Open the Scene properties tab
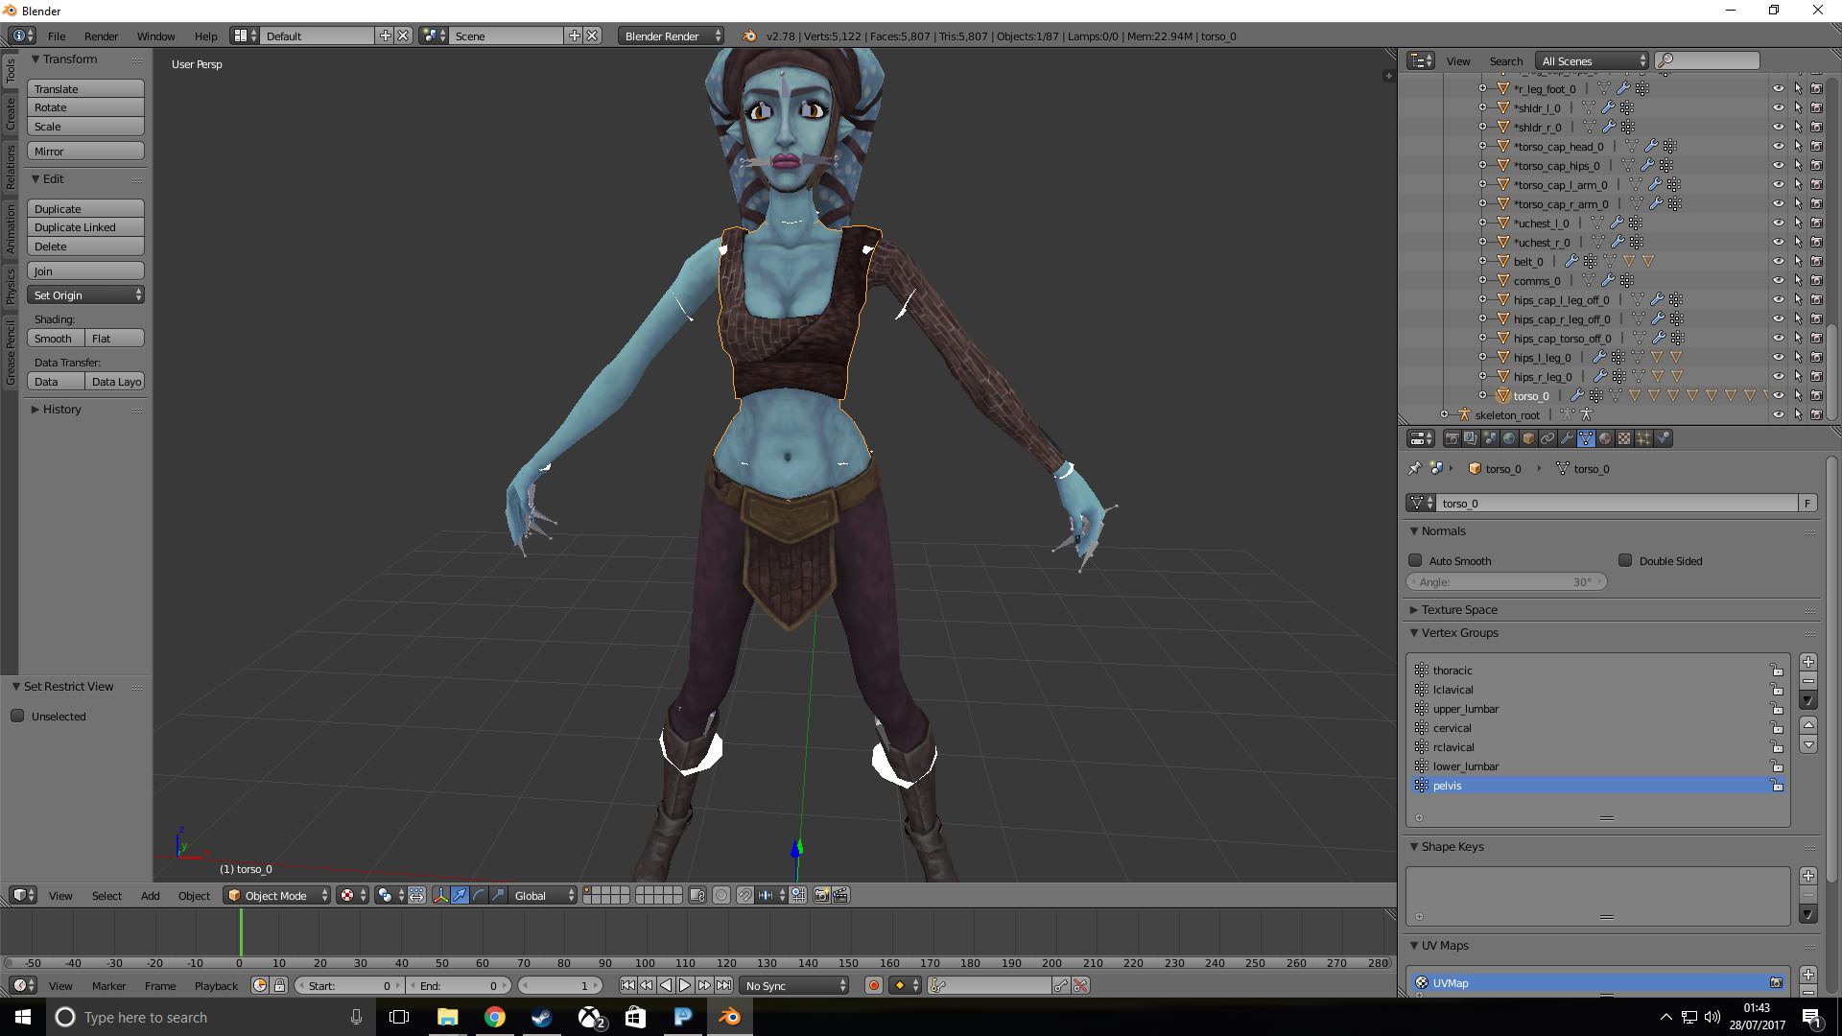Screen dimensions: 1842x1036 [1490, 438]
